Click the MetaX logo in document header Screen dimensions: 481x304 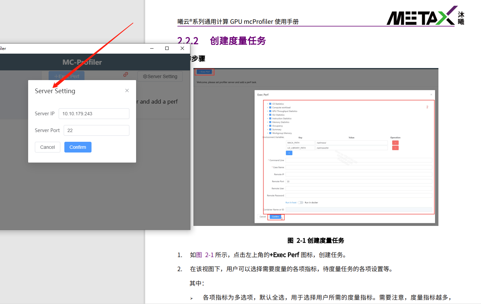click(425, 16)
